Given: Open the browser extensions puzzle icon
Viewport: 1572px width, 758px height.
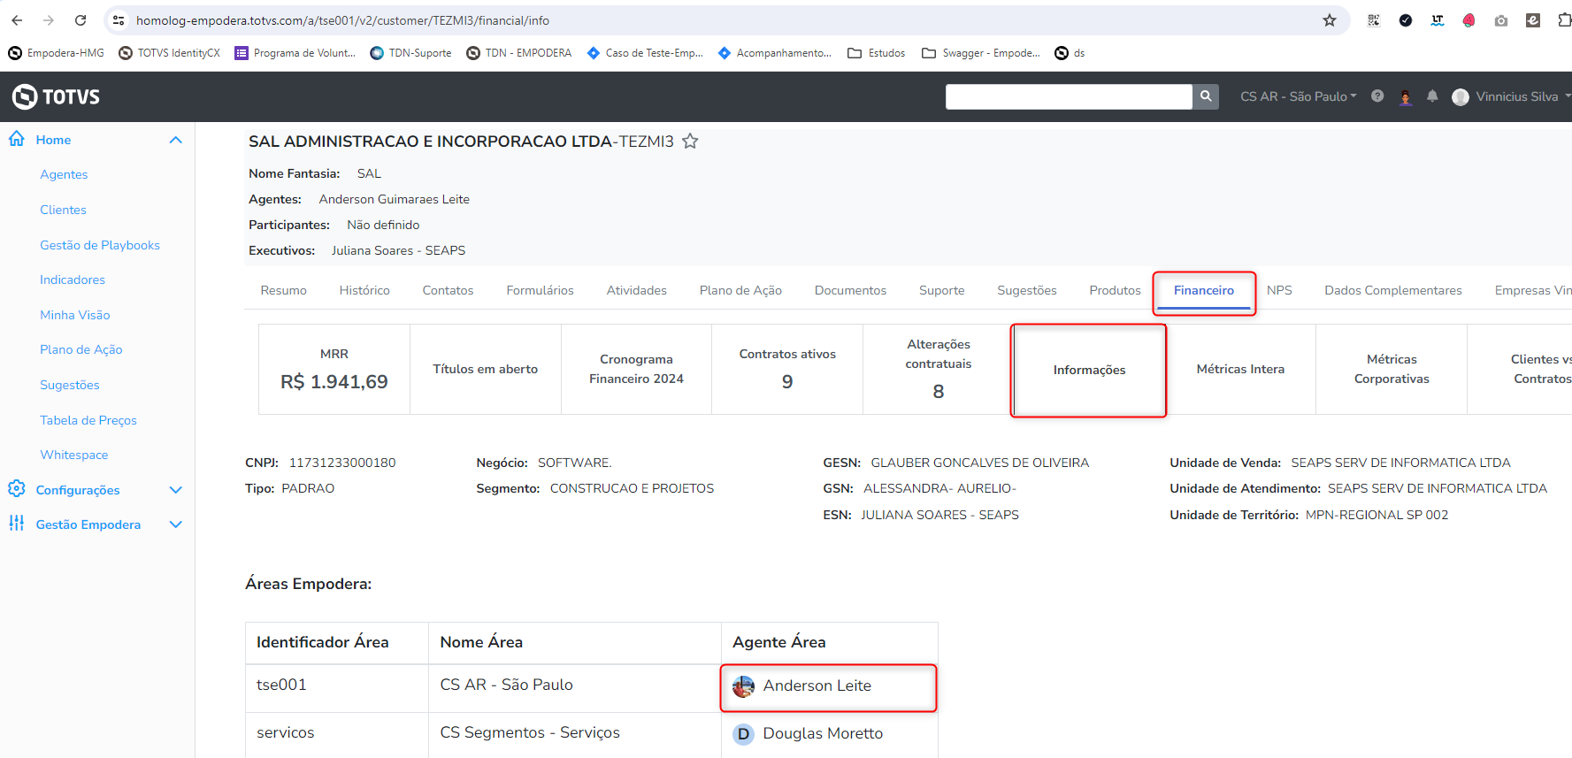Looking at the screenshot, I should click(1564, 20).
